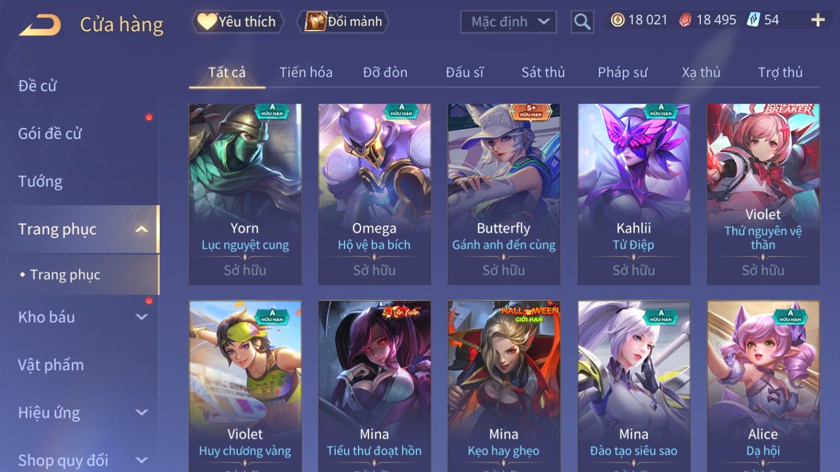This screenshot has height=472, width=840.
Task: Open the search magnifier icon
Action: pyautogui.click(x=582, y=22)
